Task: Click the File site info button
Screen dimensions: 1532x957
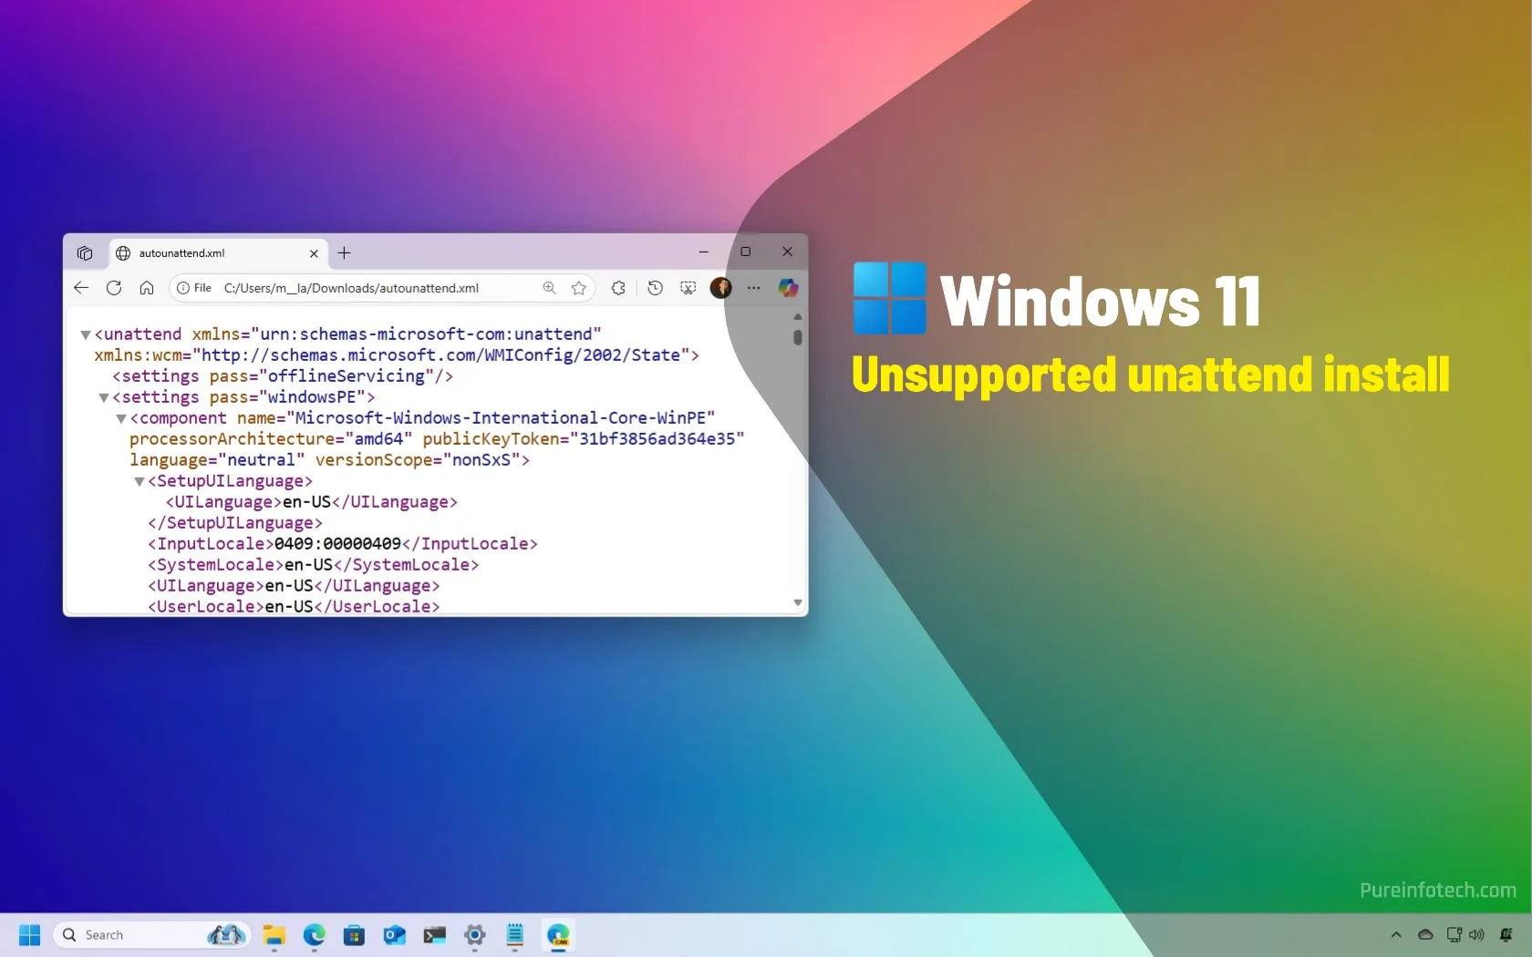Action: (x=193, y=288)
